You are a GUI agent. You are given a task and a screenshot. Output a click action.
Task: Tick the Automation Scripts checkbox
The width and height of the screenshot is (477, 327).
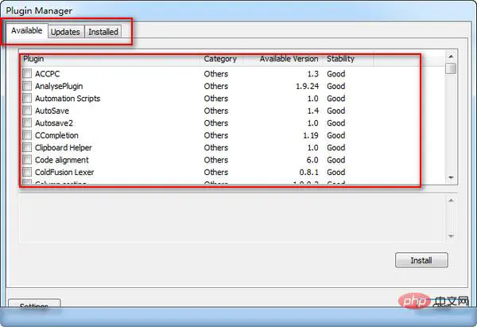(27, 99)
